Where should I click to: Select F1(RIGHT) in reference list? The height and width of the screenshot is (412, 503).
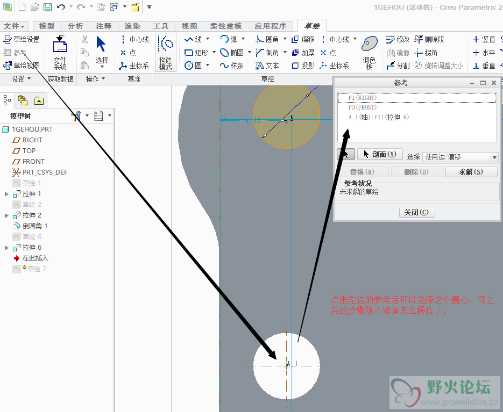click(x=417, y=98)
